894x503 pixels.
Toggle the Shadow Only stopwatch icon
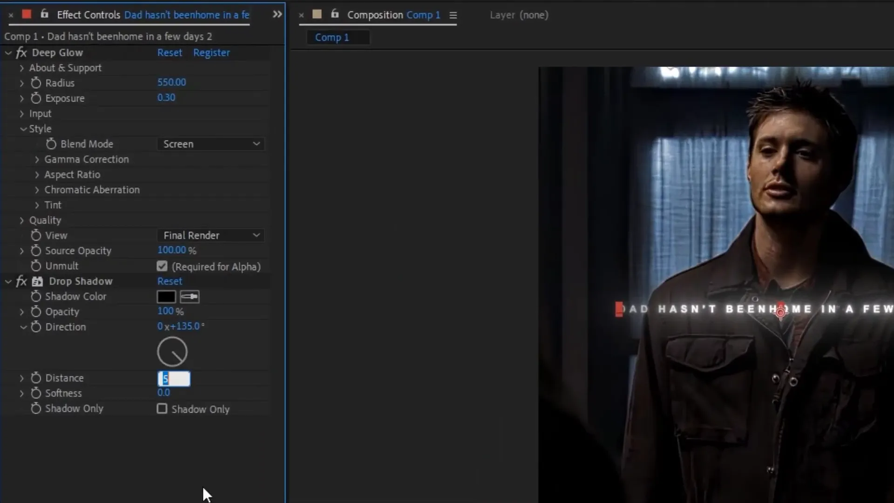[36, 408]
